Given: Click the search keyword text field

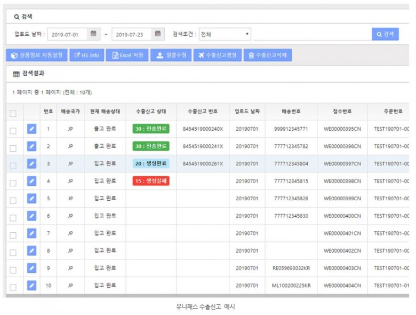Looking at the screenshot, I should pyautogui.click(x=313, y=34).
